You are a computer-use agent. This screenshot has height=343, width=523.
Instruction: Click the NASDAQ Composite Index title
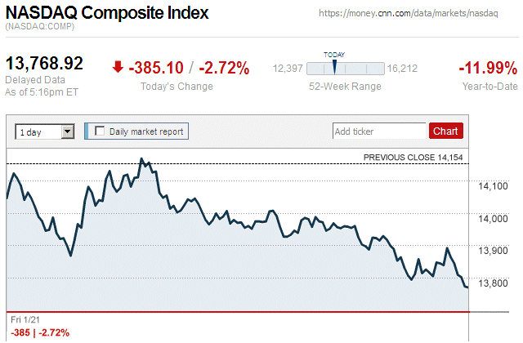coord(107,13)
